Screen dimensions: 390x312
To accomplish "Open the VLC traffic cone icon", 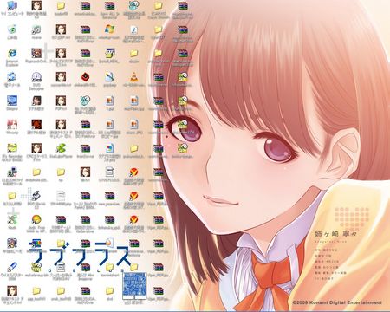I will 133,77.
